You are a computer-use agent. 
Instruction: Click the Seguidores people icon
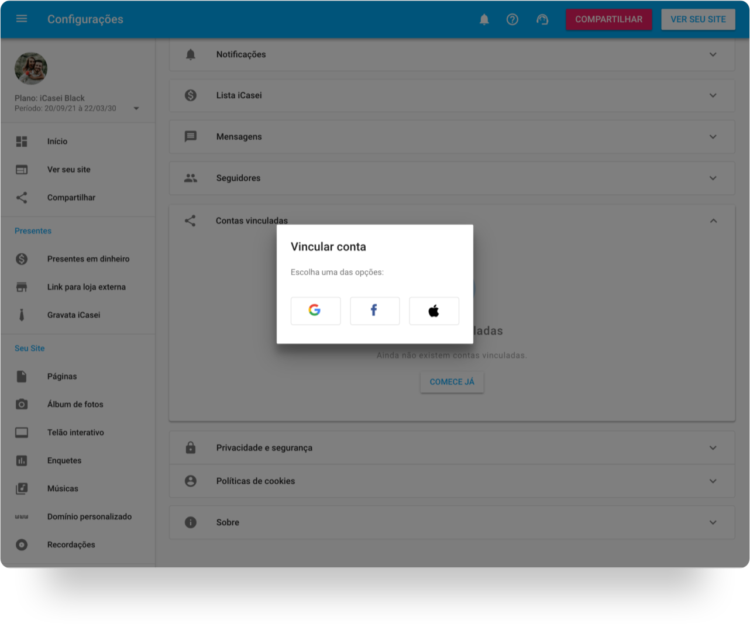(191, 178)
